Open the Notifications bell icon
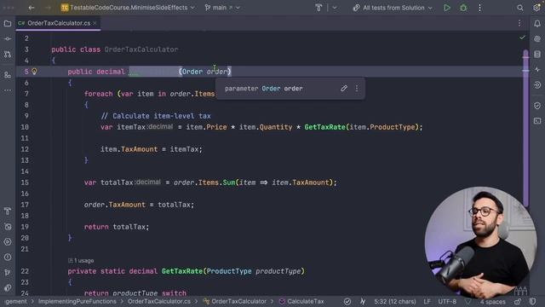Viewport: 545px width, 307px height. pyautogui.click(x=537, y=23)
